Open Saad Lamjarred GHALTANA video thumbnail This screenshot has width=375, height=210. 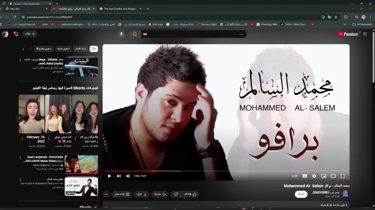point(81,164)
